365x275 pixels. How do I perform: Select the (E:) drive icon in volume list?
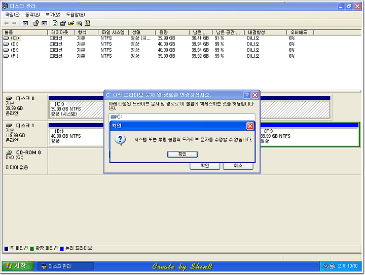[x=6, y=50]
